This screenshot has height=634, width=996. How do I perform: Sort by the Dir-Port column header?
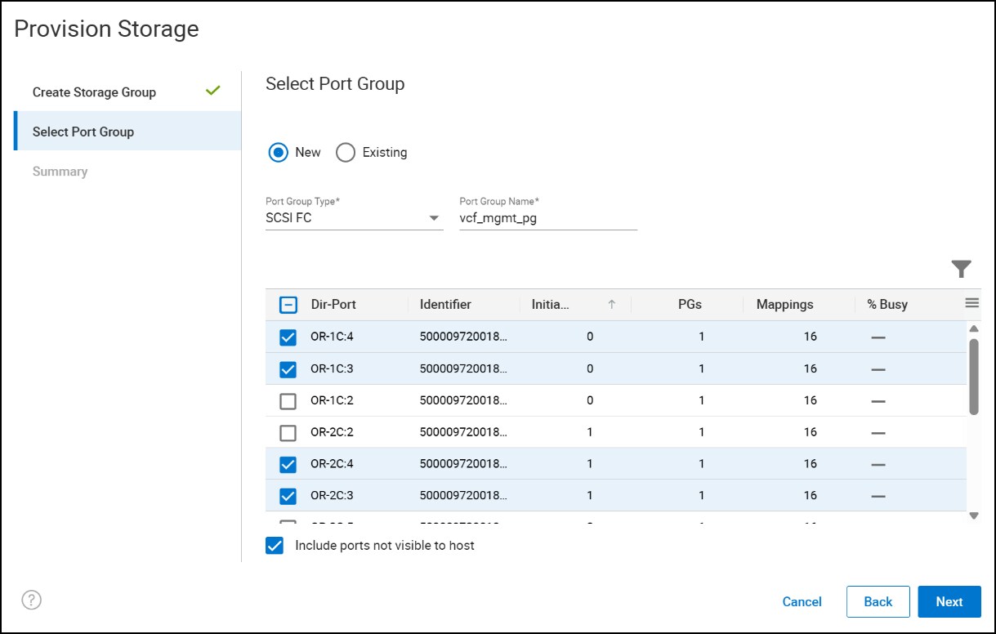[333, 304]
